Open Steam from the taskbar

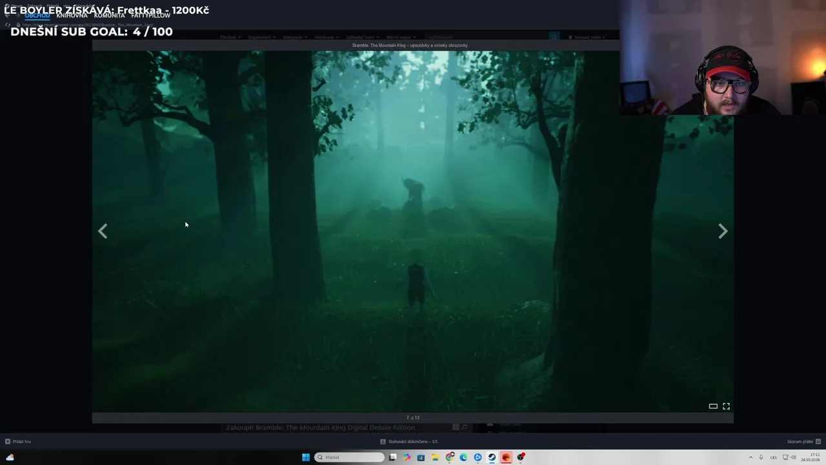tap(492, 457)
